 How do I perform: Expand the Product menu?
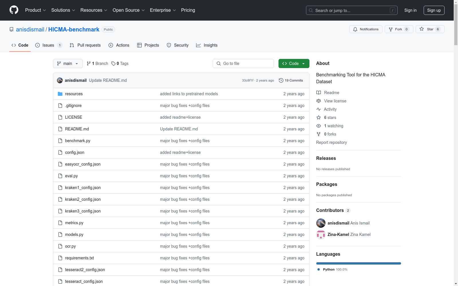pos(35,10)
